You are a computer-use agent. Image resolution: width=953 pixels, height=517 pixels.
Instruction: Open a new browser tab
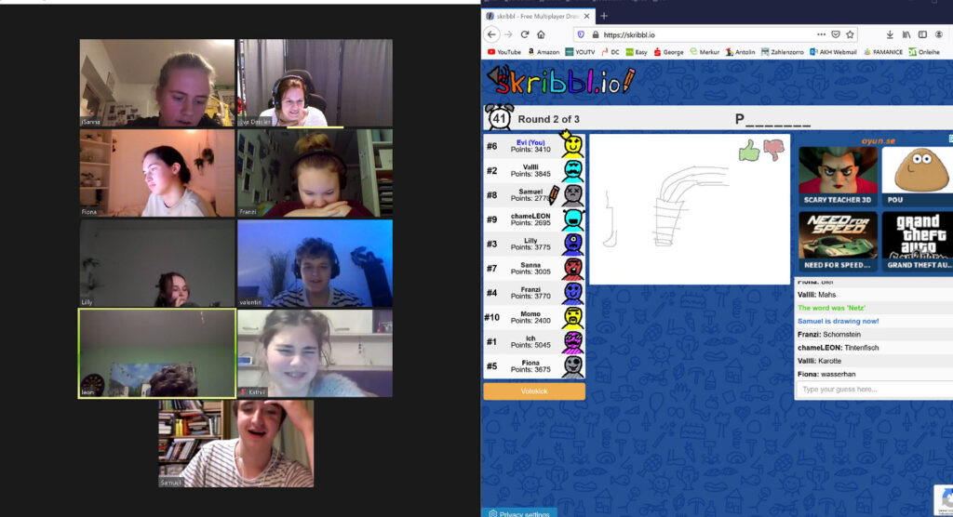tap(603, 16)
